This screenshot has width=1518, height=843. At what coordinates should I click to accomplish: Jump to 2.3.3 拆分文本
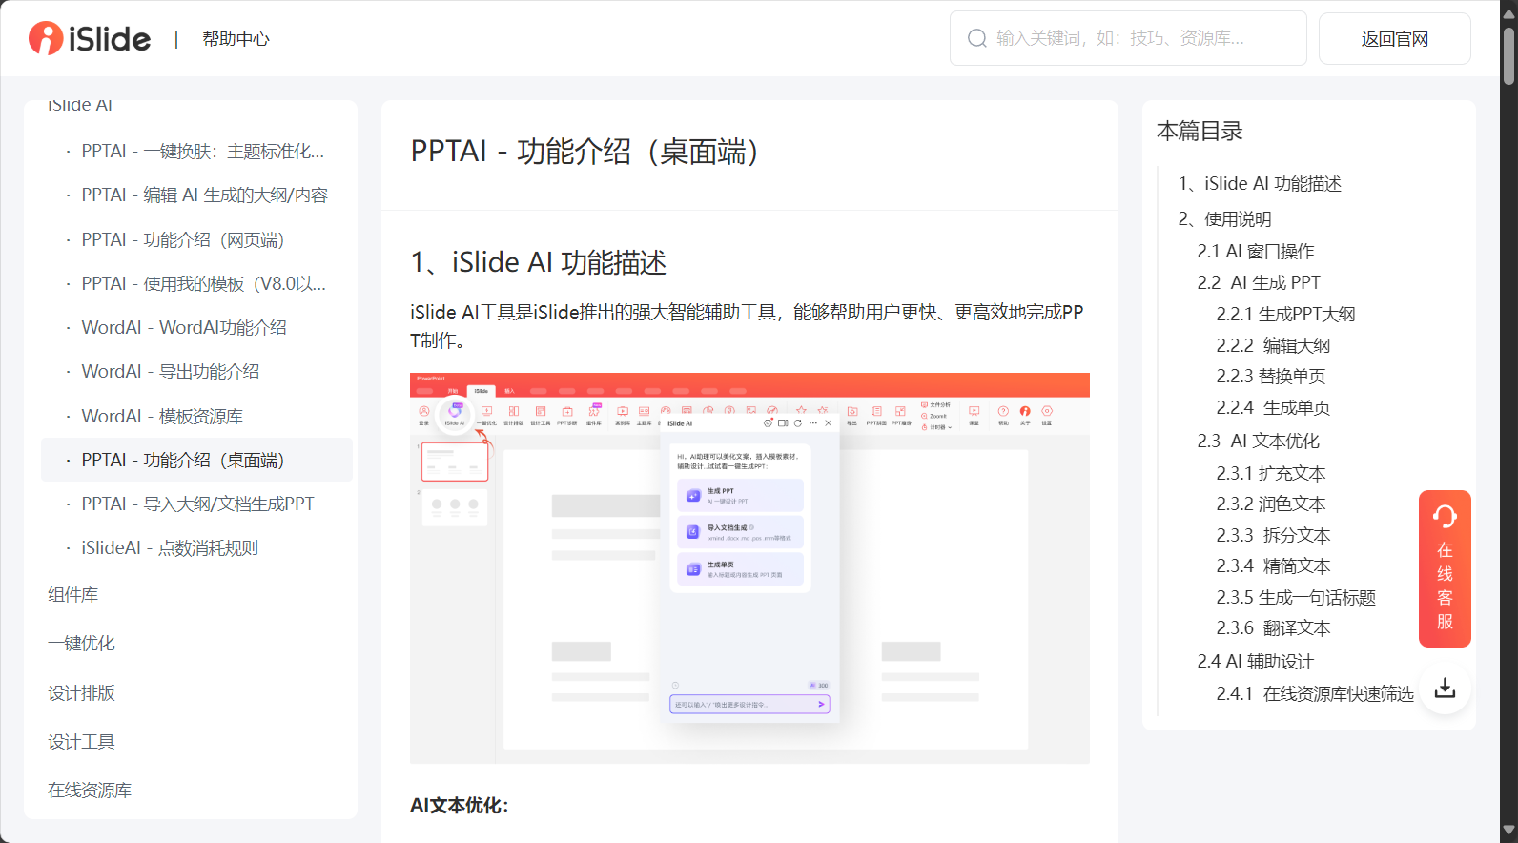tap(1273, 535)
